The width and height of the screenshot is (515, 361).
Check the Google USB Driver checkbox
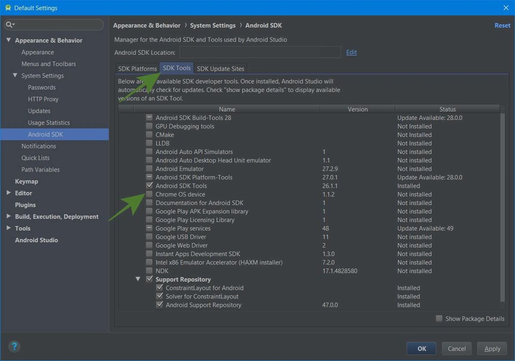[x=149, y=237]
